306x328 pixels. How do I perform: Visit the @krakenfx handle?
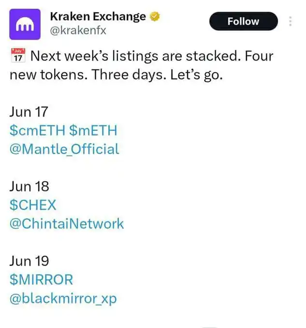point(78,30)
